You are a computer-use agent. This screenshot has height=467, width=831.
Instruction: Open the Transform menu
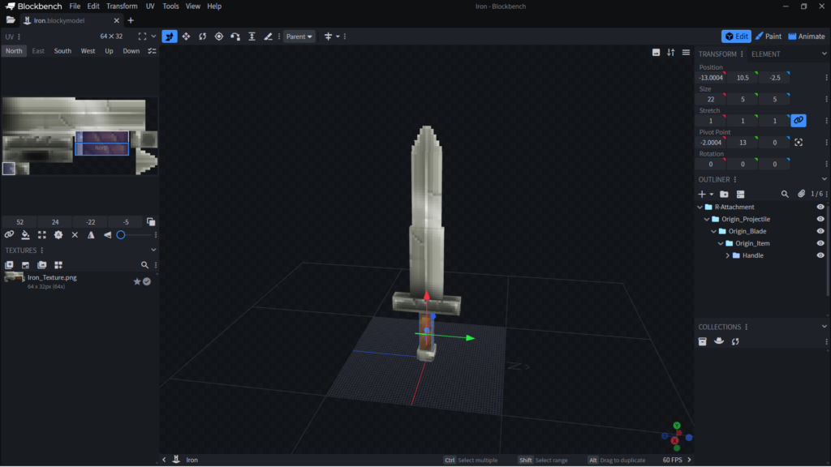click(x=121, y=6)
